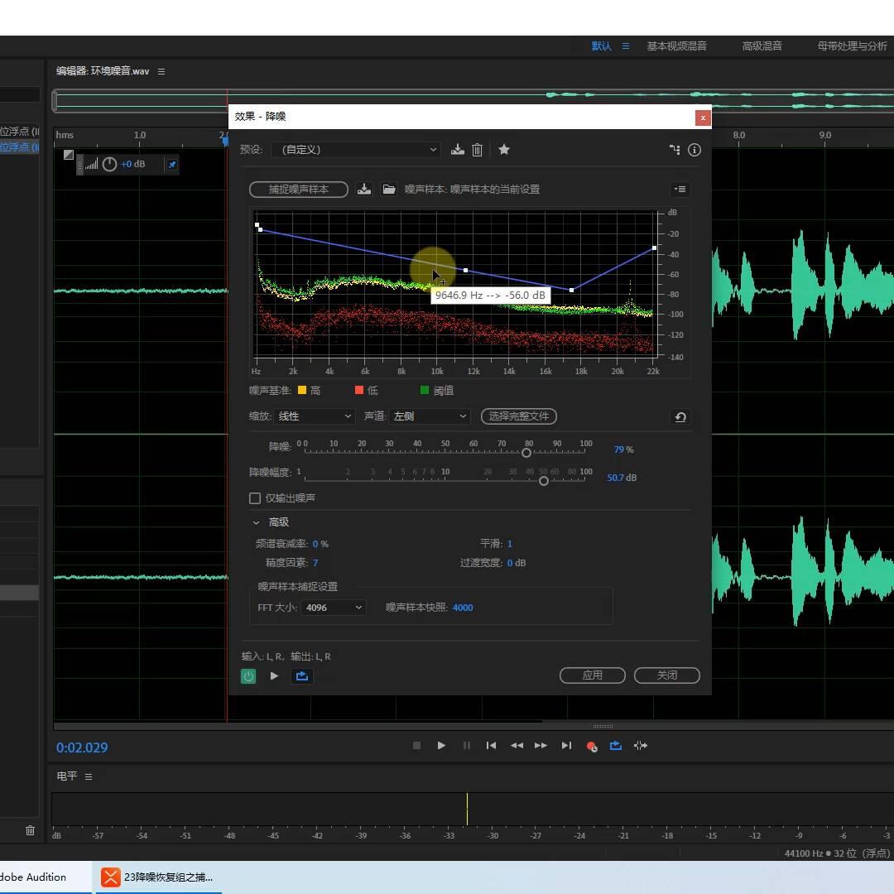This screenshot has width=894, height=894.
Task: Open the preset (自定义) dropdown
Action: (x=354, y=149)
